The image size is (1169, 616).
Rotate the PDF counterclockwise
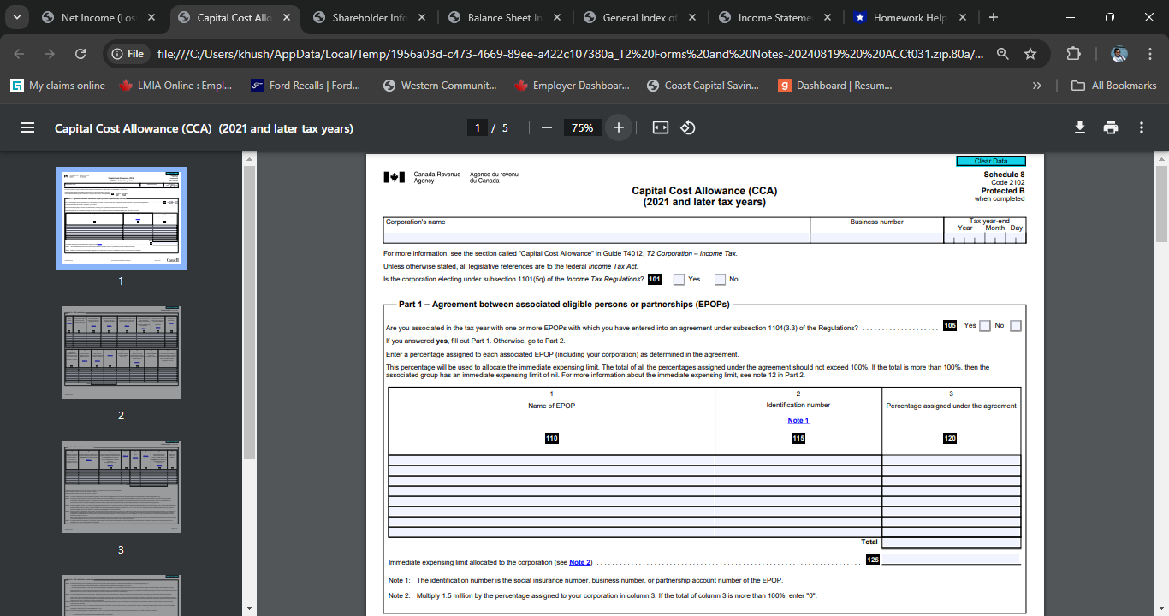click(688, 127)
